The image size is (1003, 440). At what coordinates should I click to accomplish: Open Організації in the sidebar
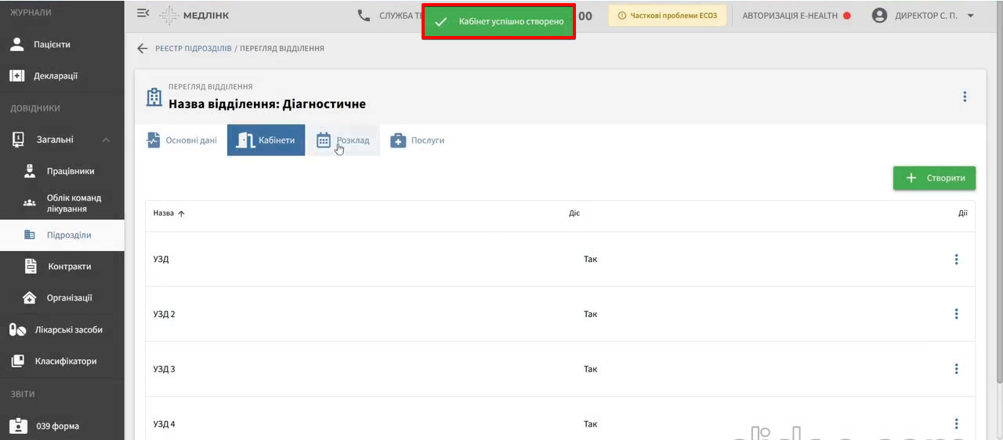click(x=62, y=298)
